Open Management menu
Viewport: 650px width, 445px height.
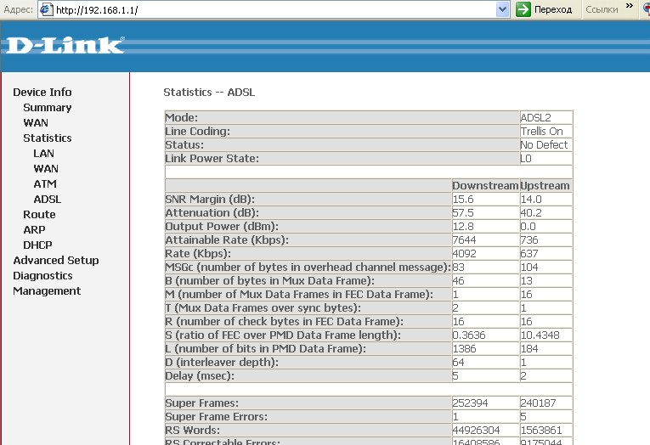[x=47, y=291]
